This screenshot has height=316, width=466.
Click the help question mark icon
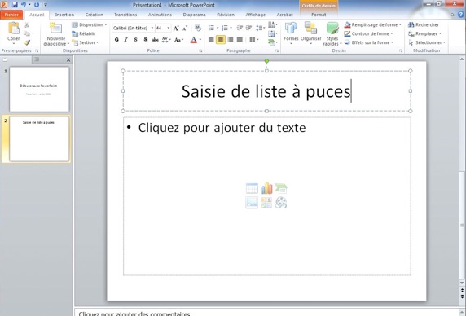[461, 15]
